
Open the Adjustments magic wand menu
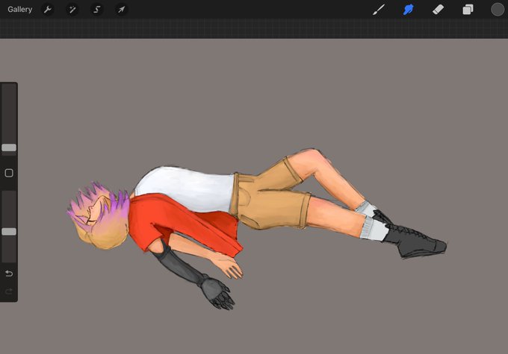[x=72, y=10]
